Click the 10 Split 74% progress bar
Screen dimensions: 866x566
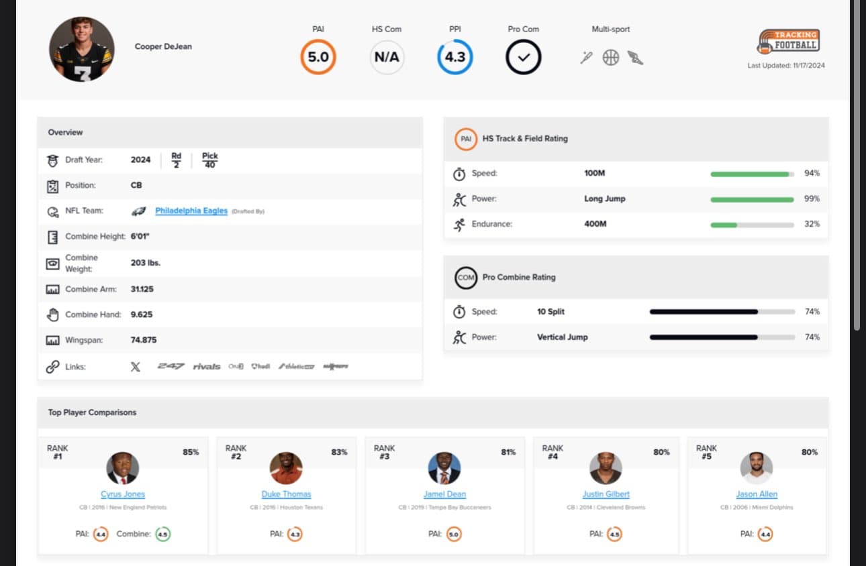pyautogui.click(x=722, y=312)
